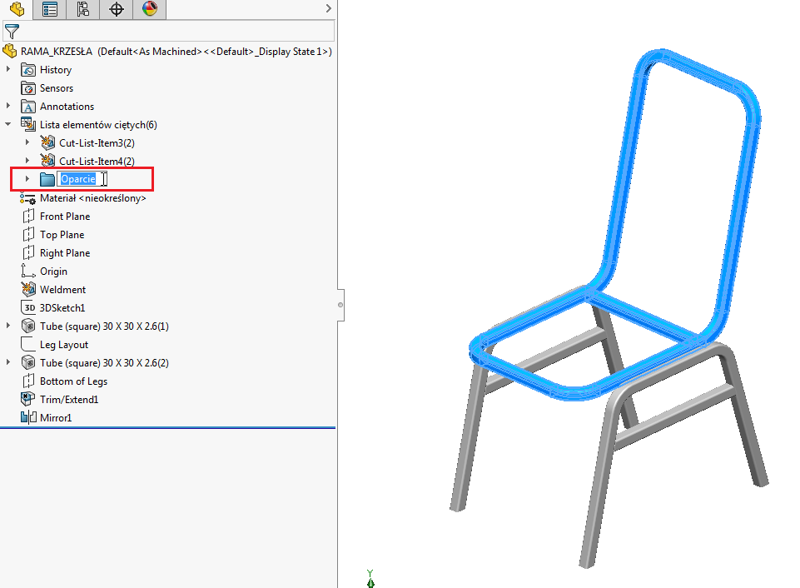Select the RAMA_KRZESŁA part root icon

point(10,51)
